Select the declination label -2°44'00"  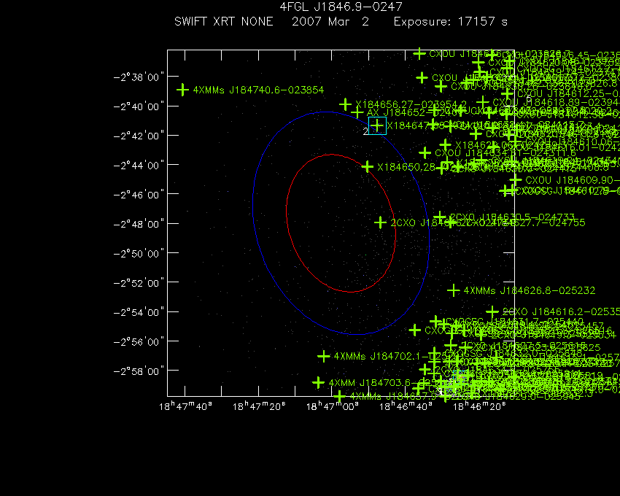139,165
